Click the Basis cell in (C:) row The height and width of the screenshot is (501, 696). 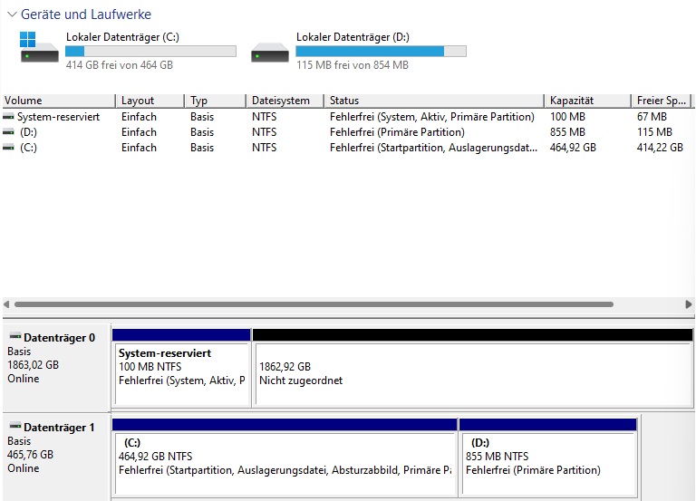[202, 148]
